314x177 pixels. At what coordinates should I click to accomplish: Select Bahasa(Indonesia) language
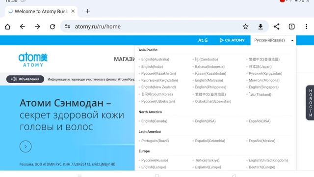coord(209,67)
